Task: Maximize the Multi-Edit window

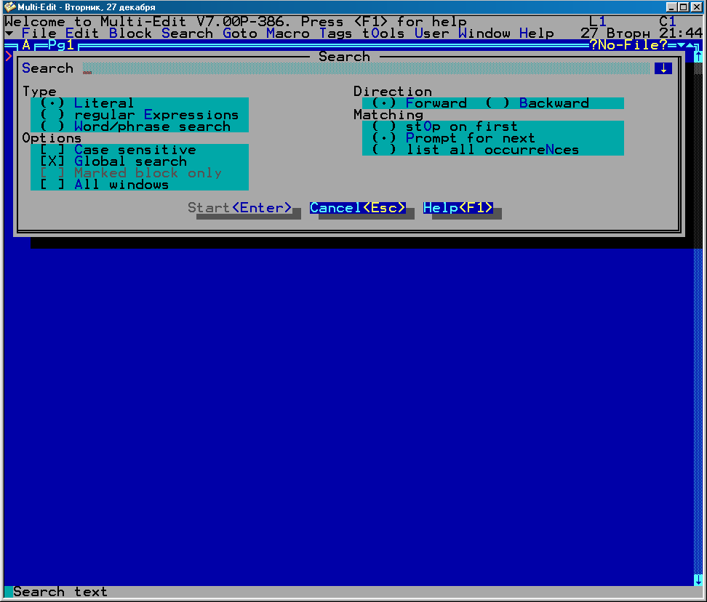Action: (x=684, y=7)
